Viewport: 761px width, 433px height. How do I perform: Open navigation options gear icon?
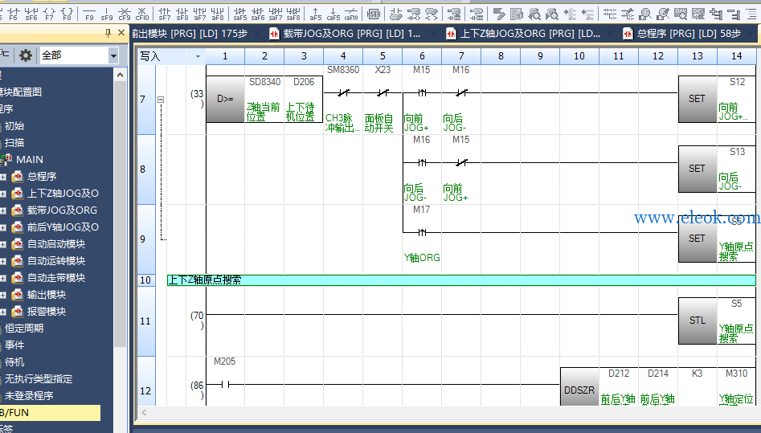point(25,55)
